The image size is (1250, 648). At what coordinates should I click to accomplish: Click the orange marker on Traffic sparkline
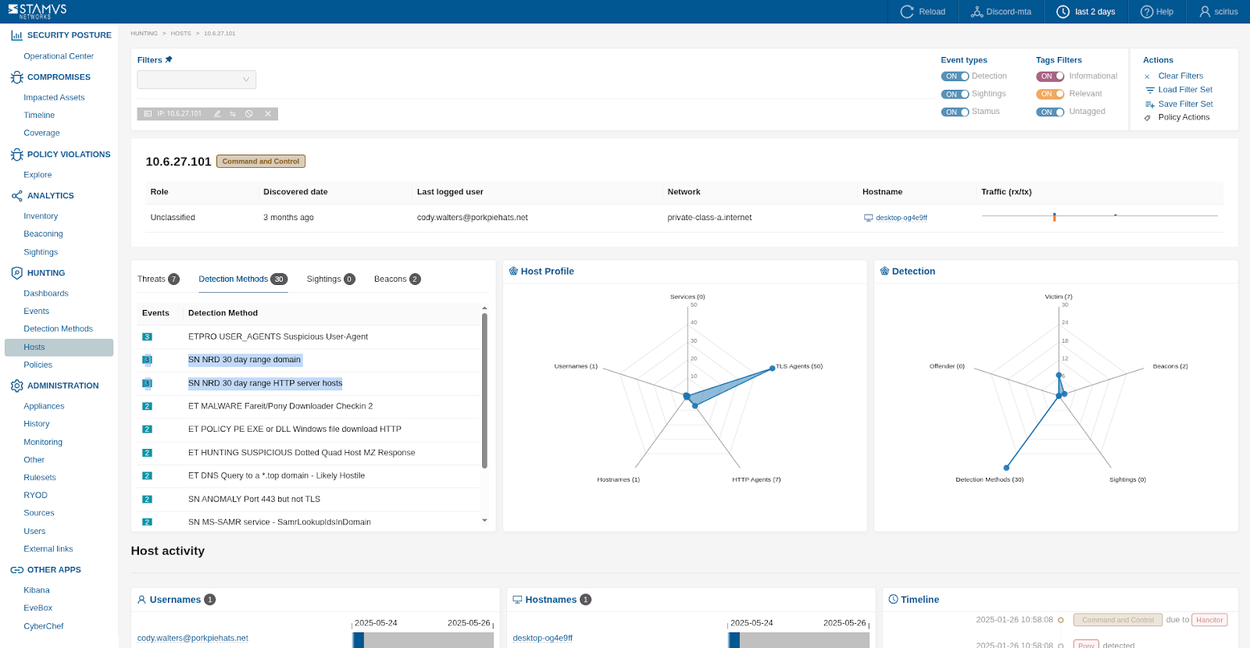[1055, 217]
